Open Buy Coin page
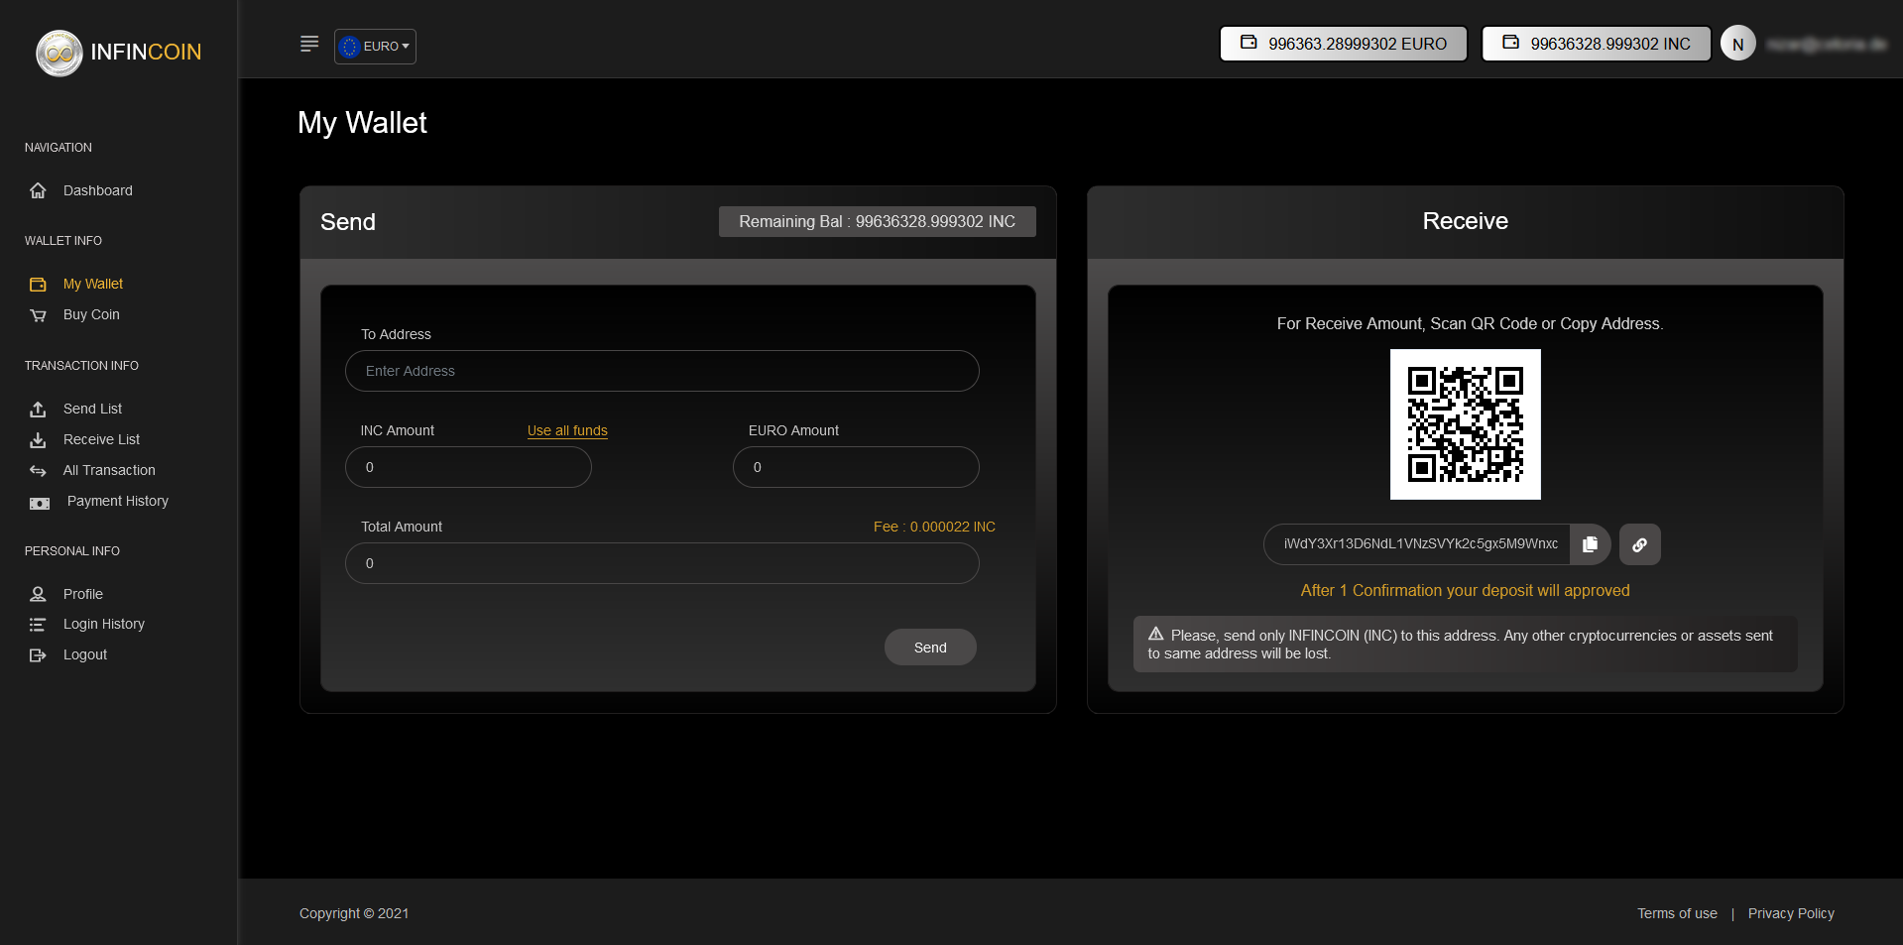The height and width of the screenshot is (945, 1903). [x=91, y=314]
